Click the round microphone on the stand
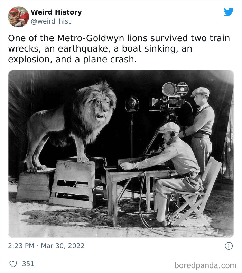The width and height of the screenshot is (242, 273). pyautogui.click(x=132, y=104)
